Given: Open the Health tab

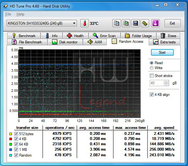Looking at the screenshot, I should pyautogui.click(x=75, y=36).
